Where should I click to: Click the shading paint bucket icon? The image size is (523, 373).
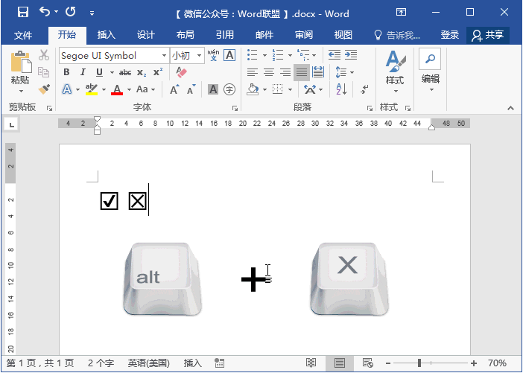253,89
